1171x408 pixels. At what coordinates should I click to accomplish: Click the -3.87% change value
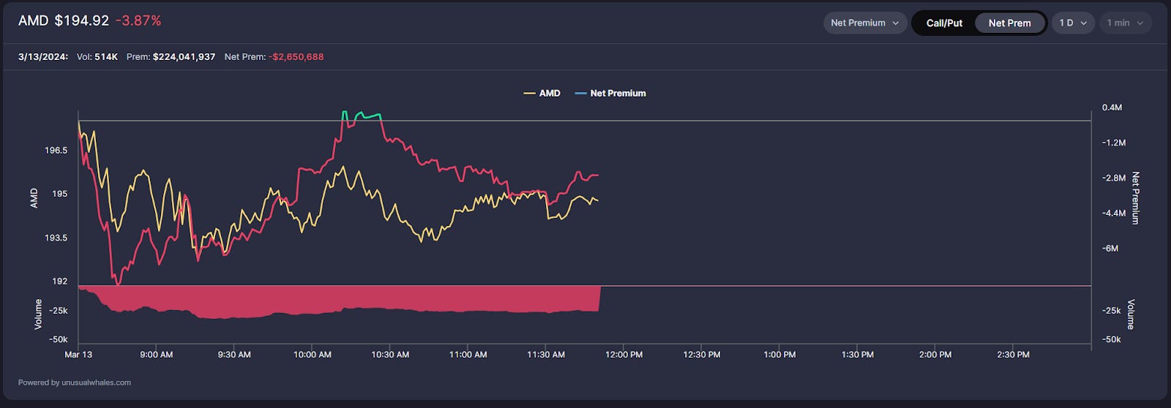click(138, 20)
